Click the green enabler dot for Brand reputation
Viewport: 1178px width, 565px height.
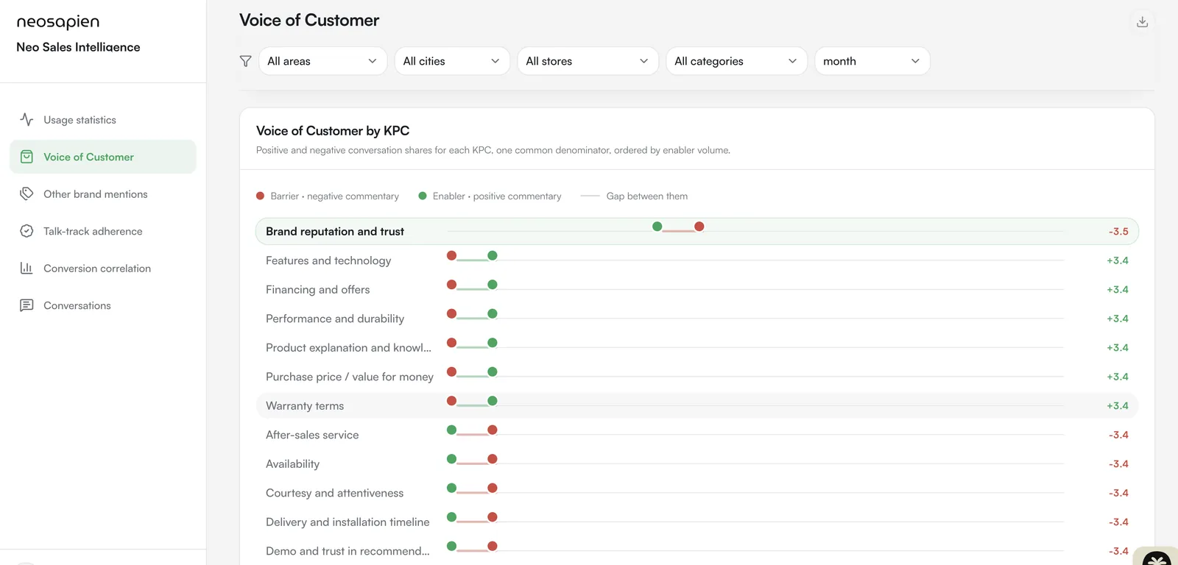tap(657, 227)
